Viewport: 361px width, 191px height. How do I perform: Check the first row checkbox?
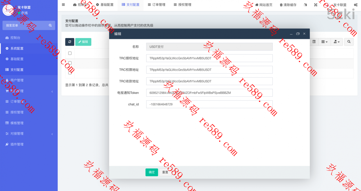[x=70, y=63]
